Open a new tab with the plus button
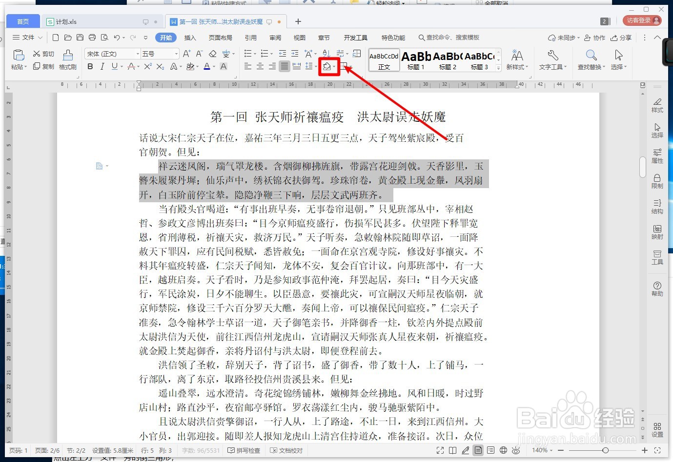 click(x=298, y=21)
